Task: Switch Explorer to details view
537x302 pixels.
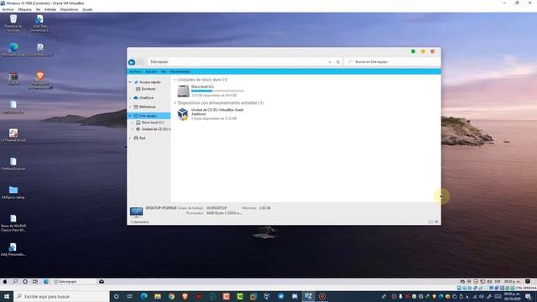Action: [430, 221]
